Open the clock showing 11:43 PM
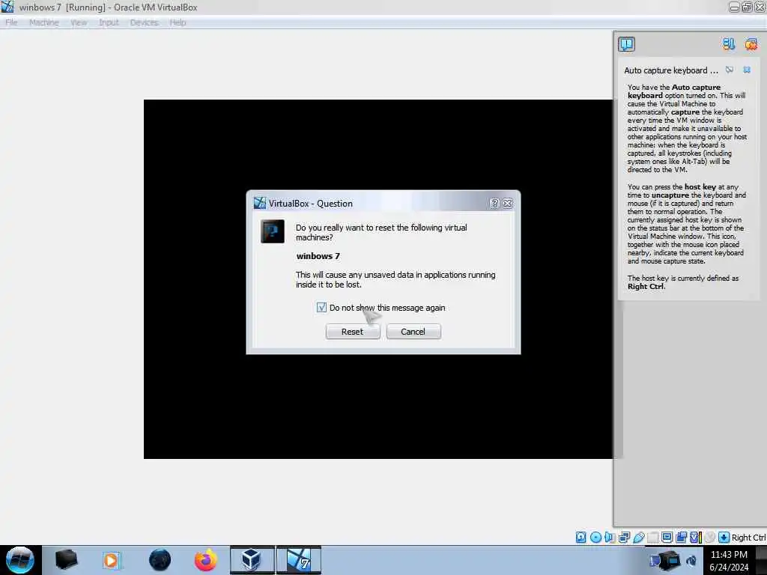 pyautogui.click(x=729, y=561)
